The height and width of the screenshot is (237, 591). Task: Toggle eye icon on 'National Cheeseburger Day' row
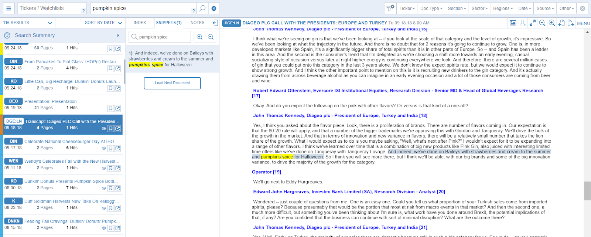(x=104, y=148)
